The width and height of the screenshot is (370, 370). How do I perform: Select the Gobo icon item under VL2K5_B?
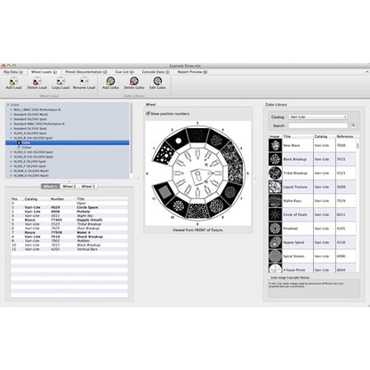(19, 142)
